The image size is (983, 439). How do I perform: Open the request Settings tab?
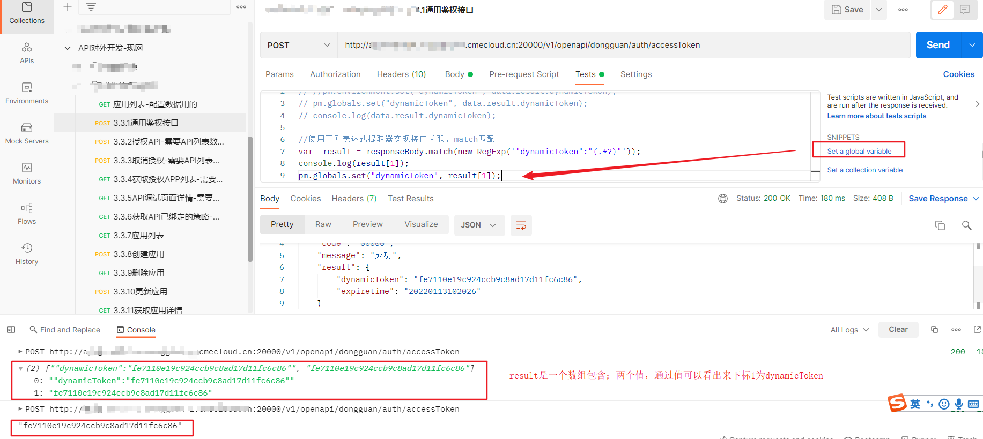coord(636,74)
